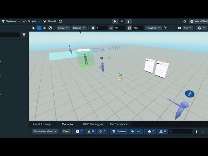Open the viewport shading options dropdown
The width and height of the screenshot is (208, 156).
(x=201, y=28)
